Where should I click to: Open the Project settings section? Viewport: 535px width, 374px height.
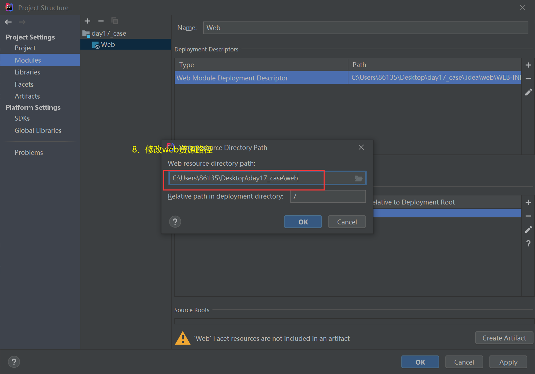click(x=25, y=48)
